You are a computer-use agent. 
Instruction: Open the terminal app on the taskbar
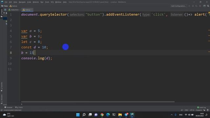click(114, 115)
